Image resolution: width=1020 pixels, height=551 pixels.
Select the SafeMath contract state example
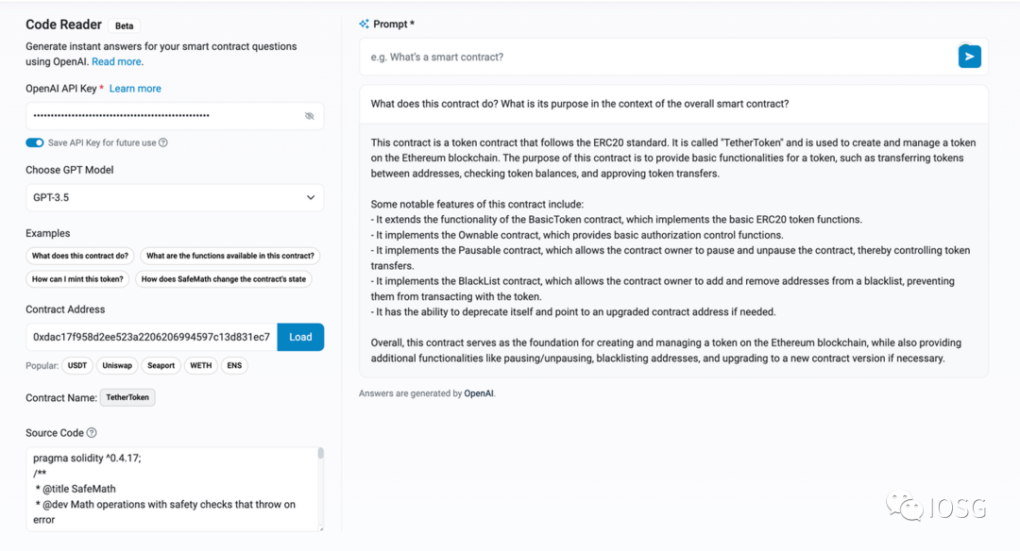point(224,279)
